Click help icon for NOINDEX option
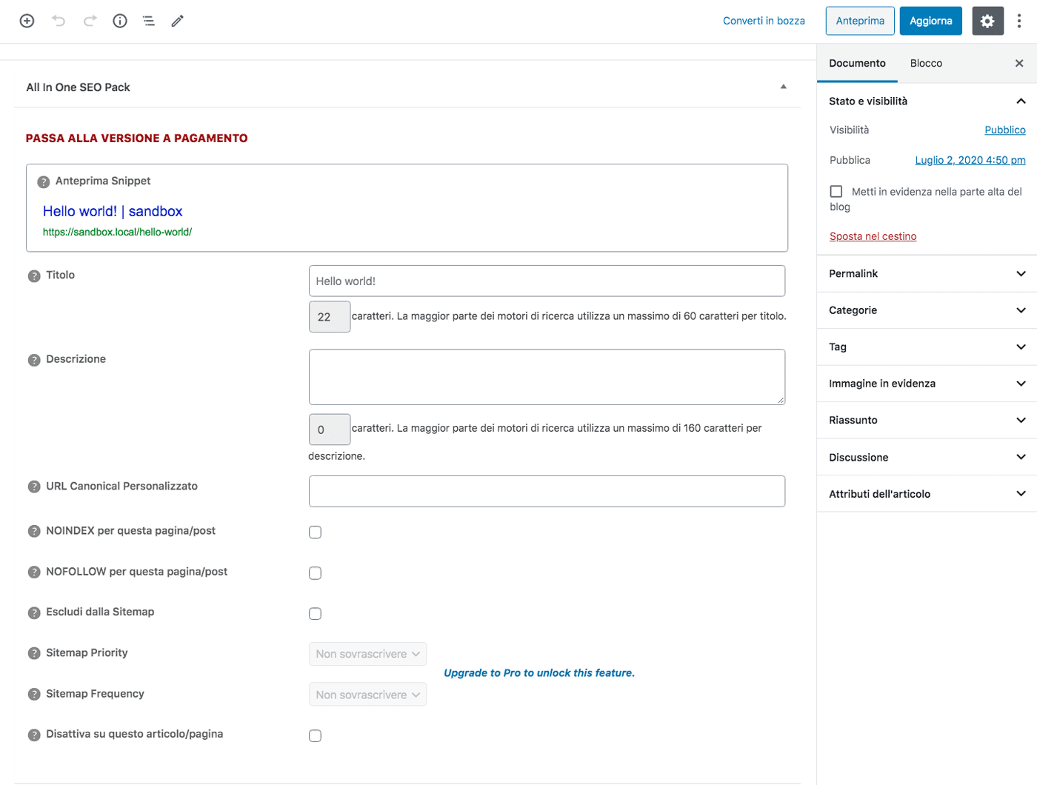The width and height of the screenshot is (1037, 785). [x=34, y=531]
